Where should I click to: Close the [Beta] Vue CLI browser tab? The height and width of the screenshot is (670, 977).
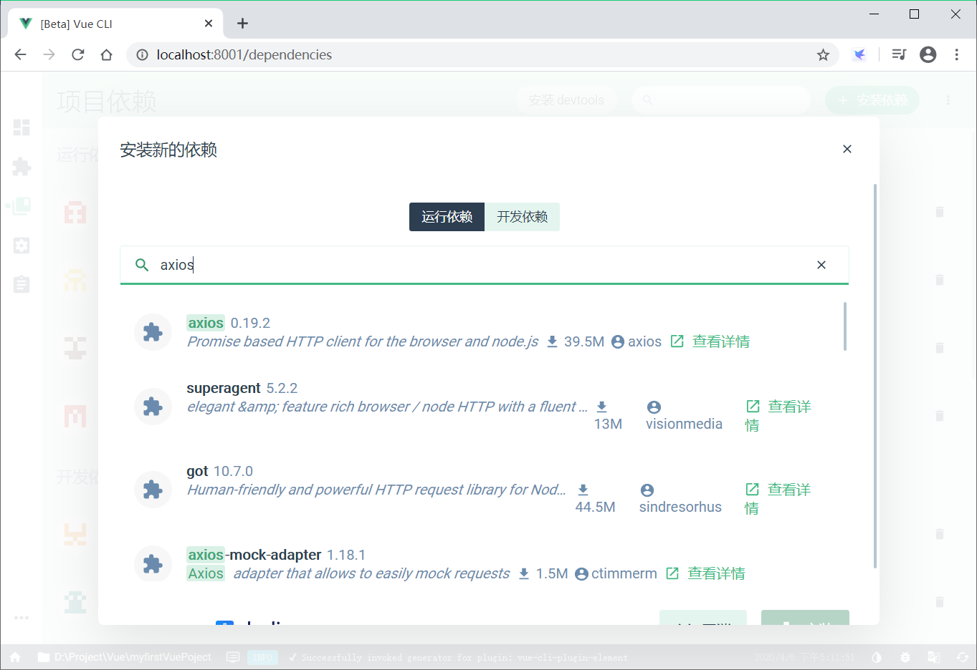coord(209,24)
